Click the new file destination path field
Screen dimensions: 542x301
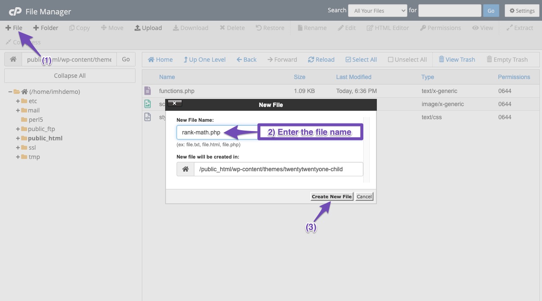tap(279, 169)
